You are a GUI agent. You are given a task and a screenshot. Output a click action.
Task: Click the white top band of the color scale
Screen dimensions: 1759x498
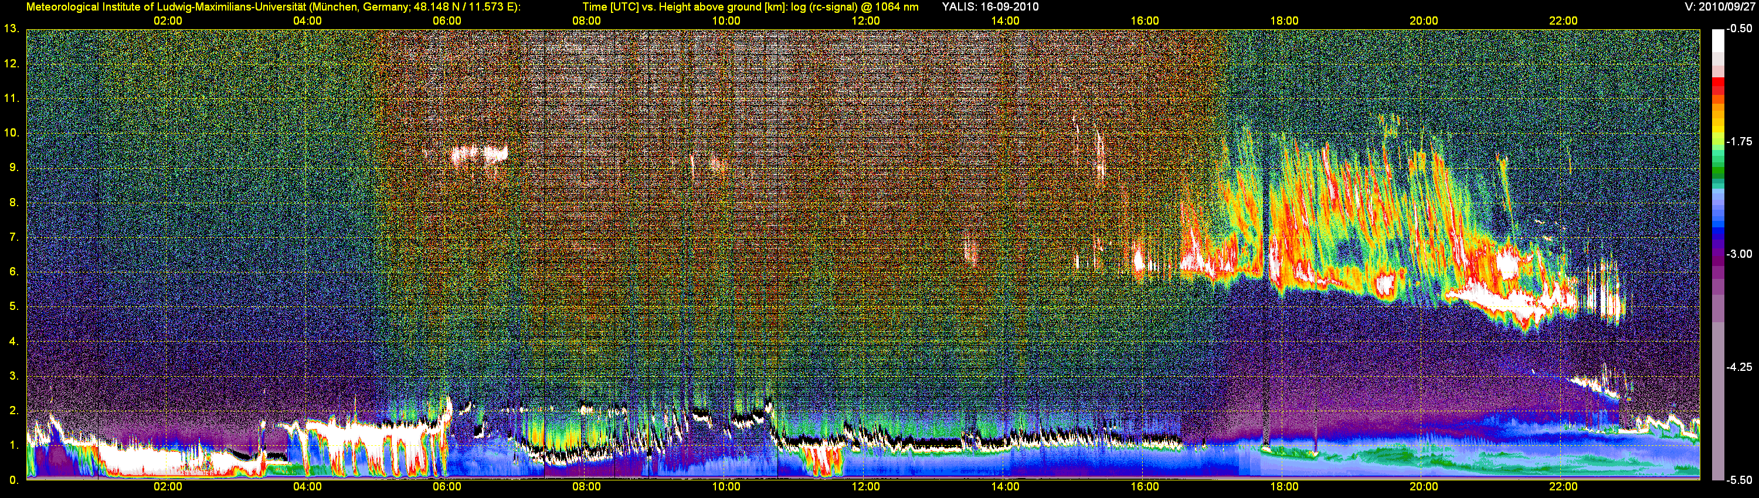click(x=1718, y=40)
